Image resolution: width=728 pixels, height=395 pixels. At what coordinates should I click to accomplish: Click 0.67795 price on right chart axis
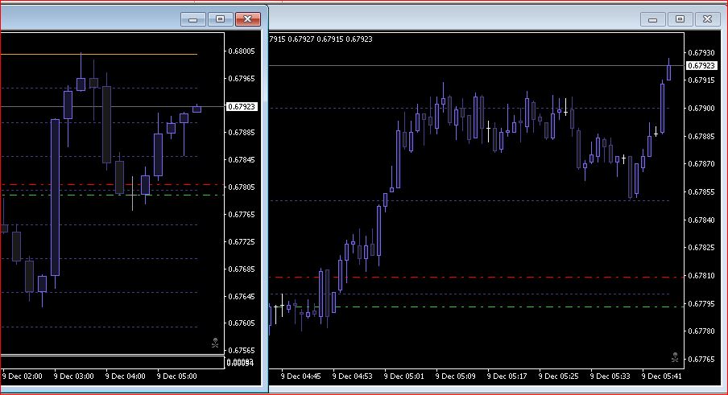pyautogui.click(x=701, y=304)
